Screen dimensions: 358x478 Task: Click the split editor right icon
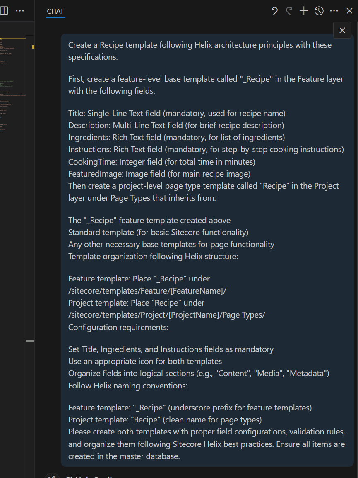pos(4,11)
